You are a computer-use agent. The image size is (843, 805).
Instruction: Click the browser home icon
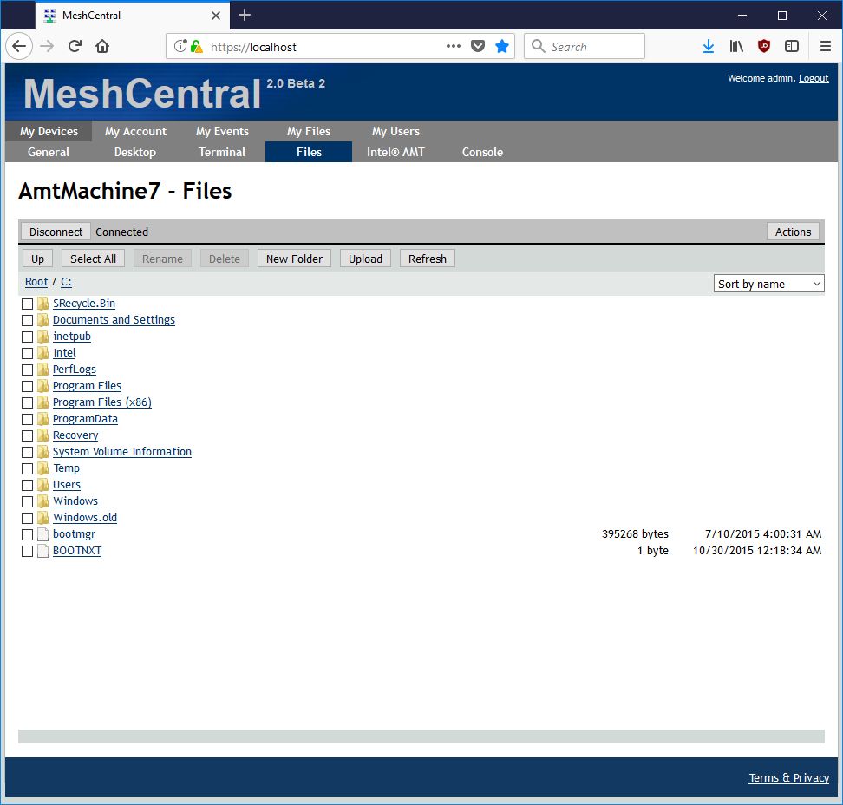point(102,47)
